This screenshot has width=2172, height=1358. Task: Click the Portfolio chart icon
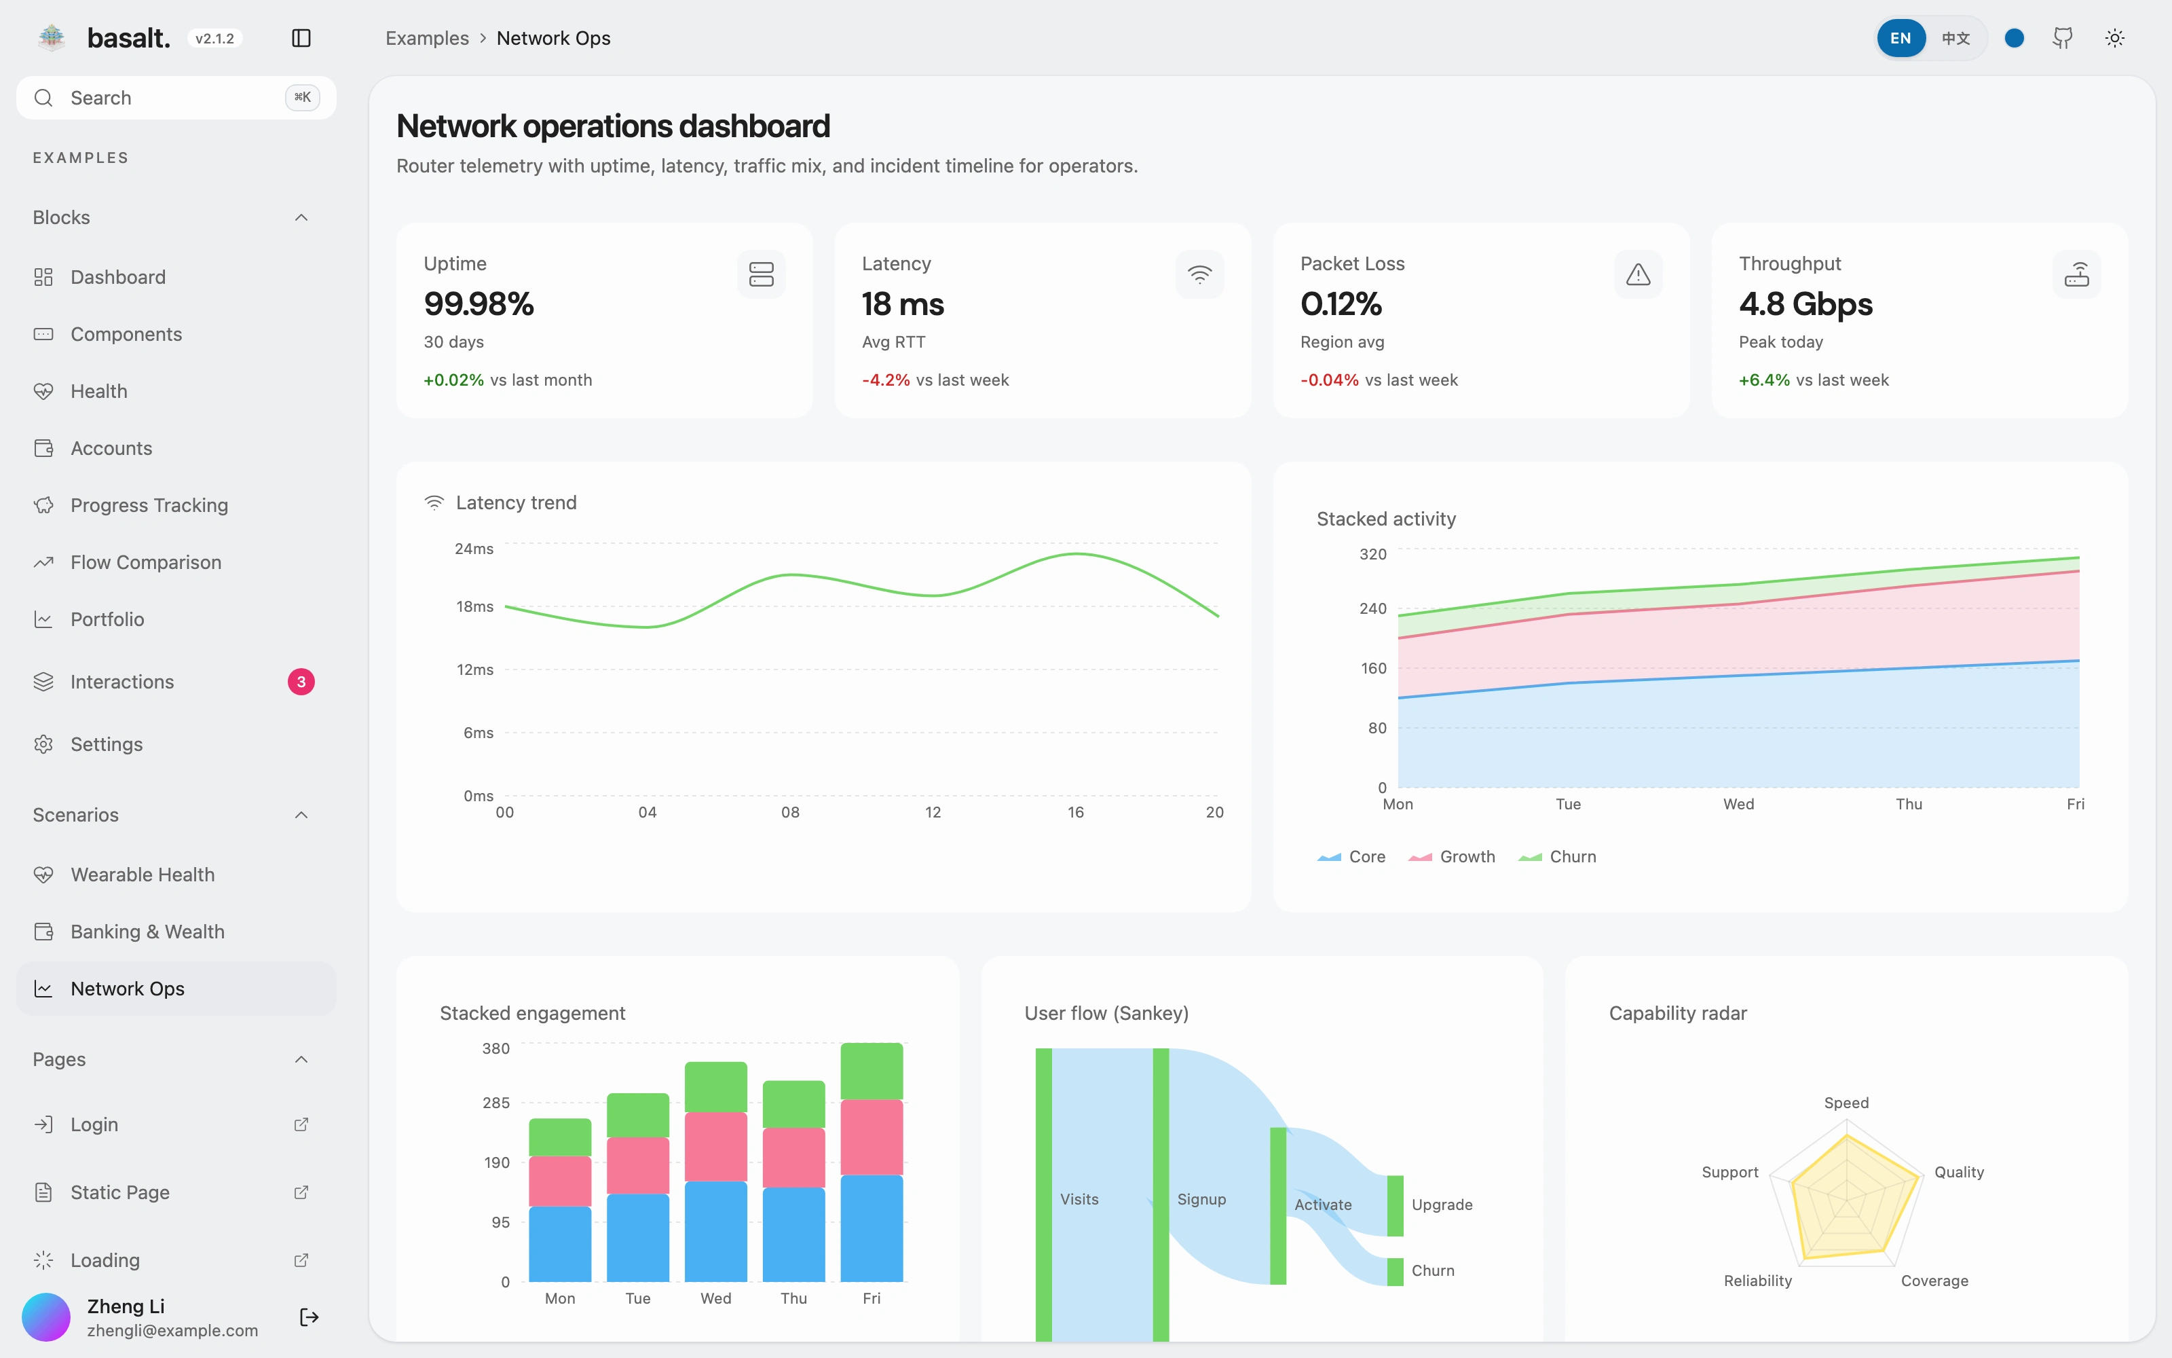pos(43,619)
